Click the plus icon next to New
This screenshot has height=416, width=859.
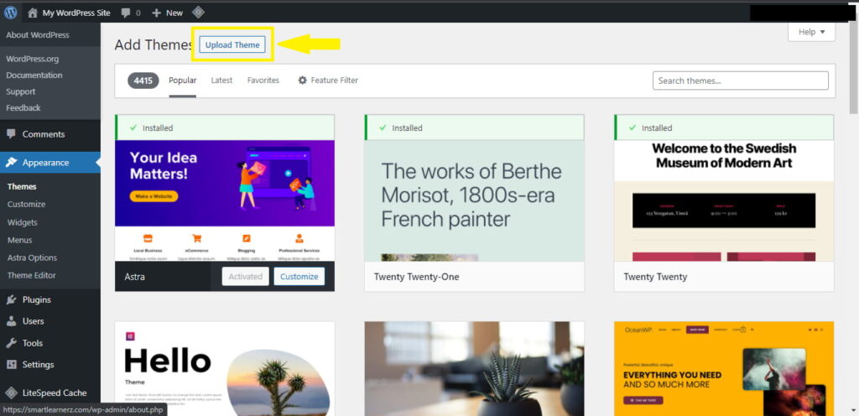tap(156, 13)
